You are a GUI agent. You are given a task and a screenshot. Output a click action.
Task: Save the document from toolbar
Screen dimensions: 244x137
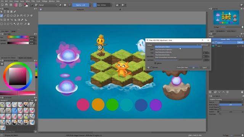11,5
